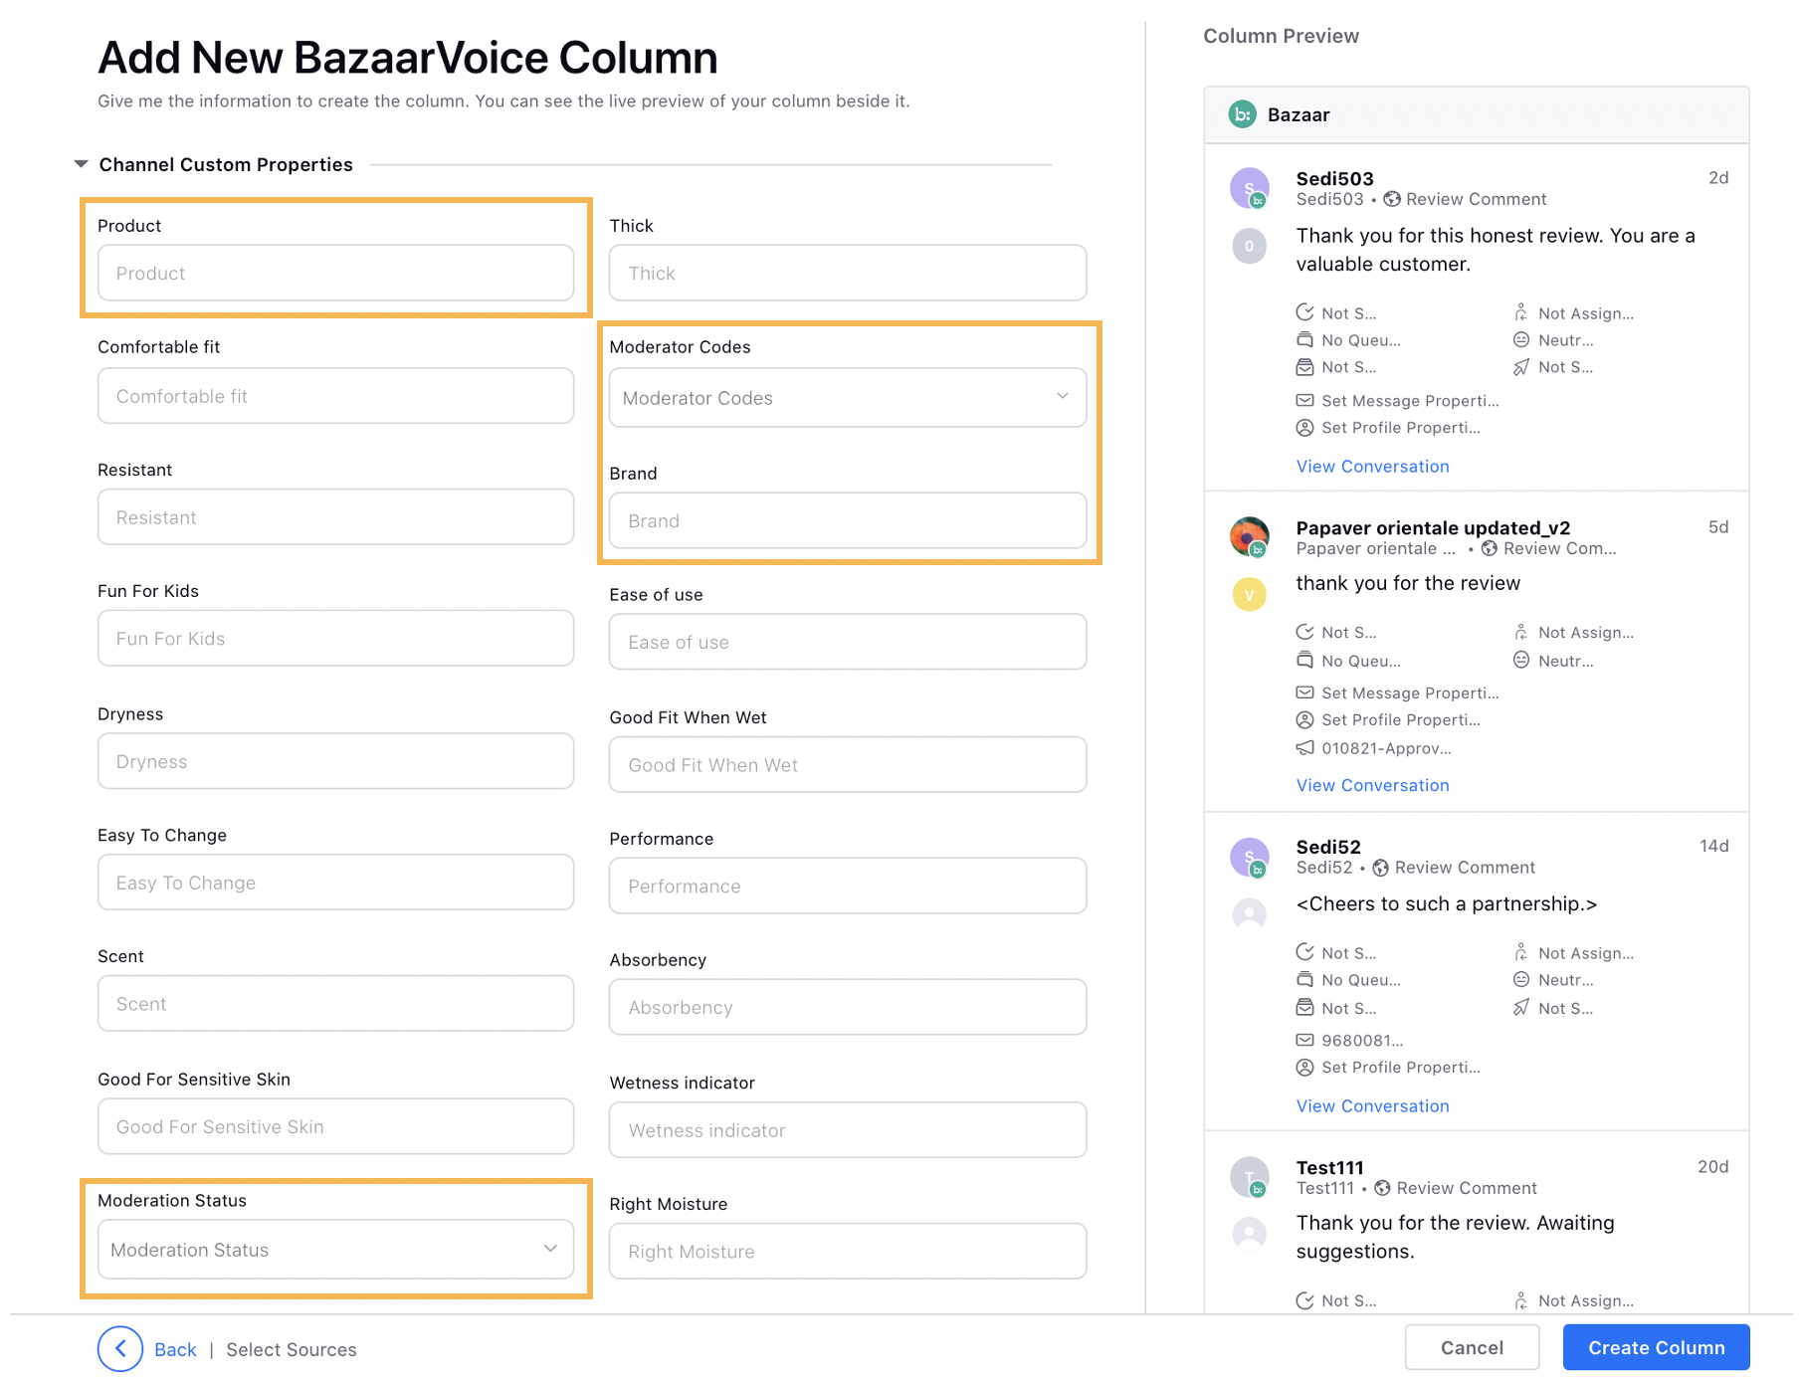The width and height of the screenshot is (1799, 1385).
Task: Click Test111's profile avatar
Action: [x=1250, y=1177]
